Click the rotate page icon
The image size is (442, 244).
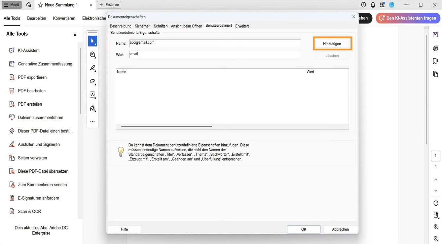(x=436, y=203)
